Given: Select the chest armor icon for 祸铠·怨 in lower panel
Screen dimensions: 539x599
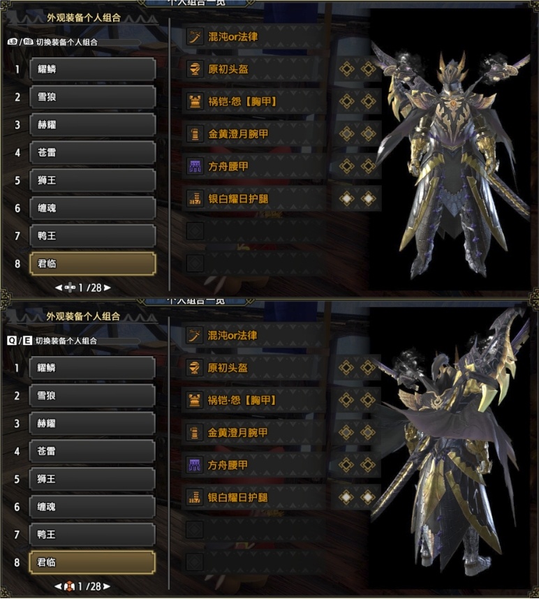Looking at the screenshot, I should 194,400.
